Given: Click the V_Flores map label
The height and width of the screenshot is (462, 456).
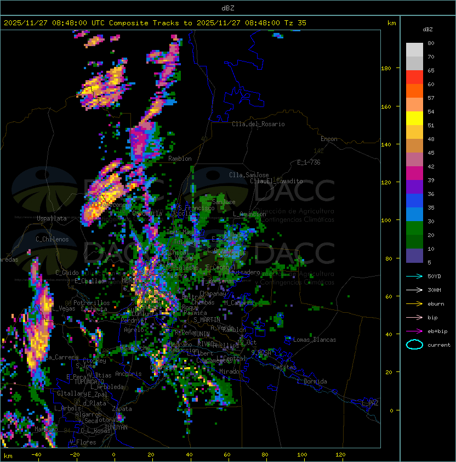Looking at the screenshot, I should coord(83,442).
